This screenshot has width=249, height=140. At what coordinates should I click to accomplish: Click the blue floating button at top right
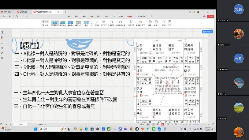point(207,32)
